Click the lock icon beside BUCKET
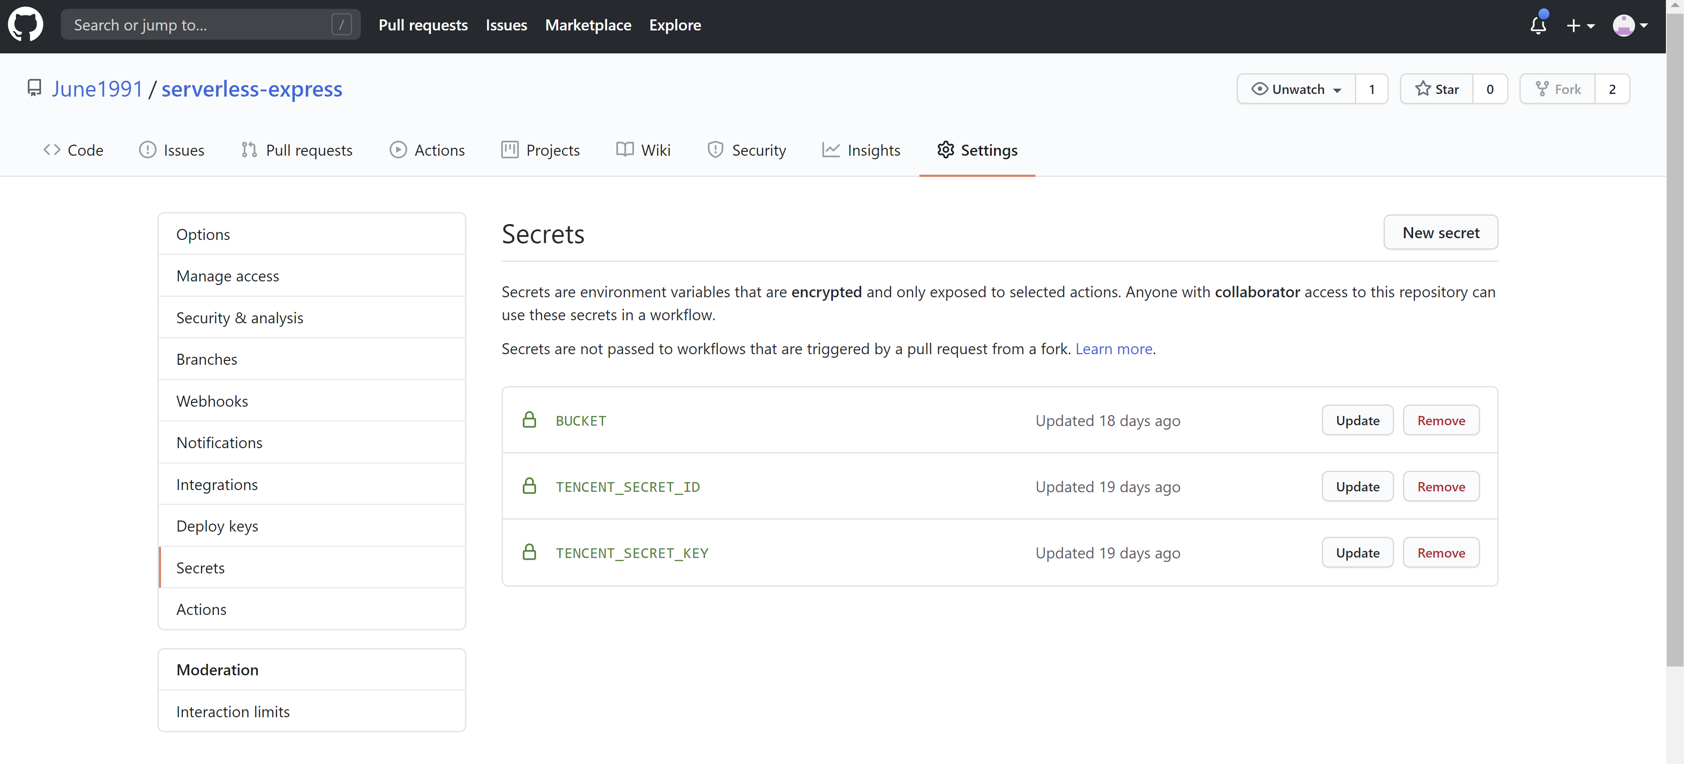The width and height of the screenshot is (1684, 764). pos(529,419)
